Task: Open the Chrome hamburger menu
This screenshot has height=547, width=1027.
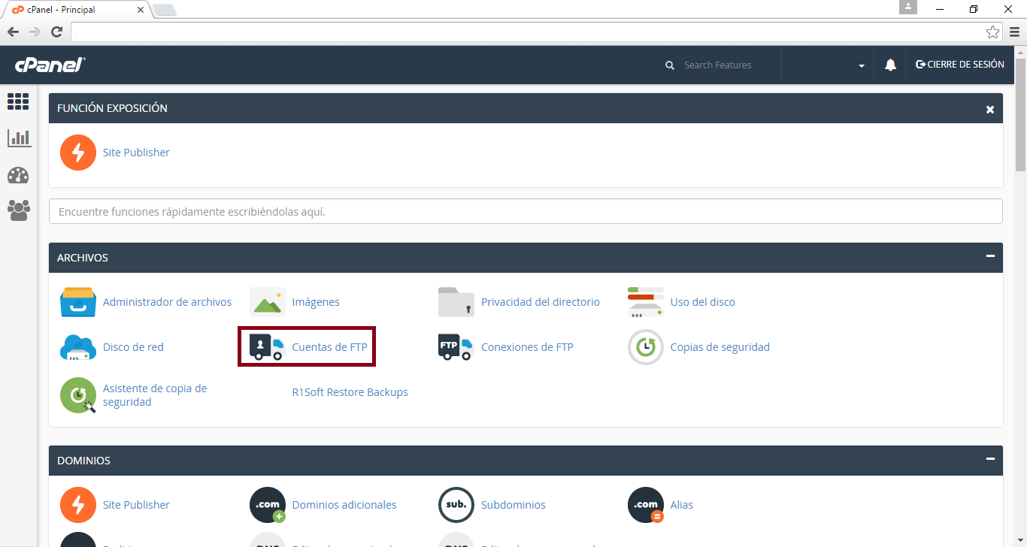Action: click(x=1014, y=32)
